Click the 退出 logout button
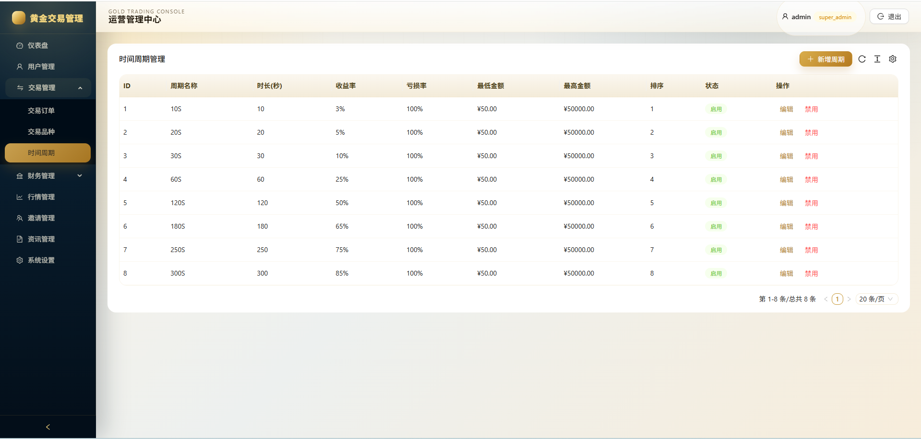 point(889,16)
